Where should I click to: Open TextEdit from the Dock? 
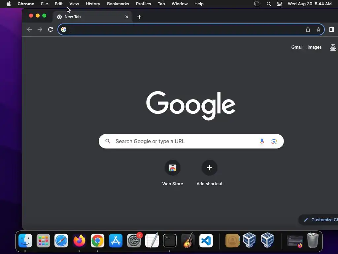click(x=152, y=241)
